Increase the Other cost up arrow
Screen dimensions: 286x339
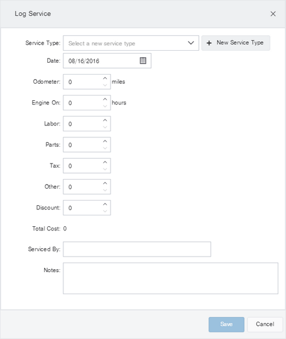[105, 183]
